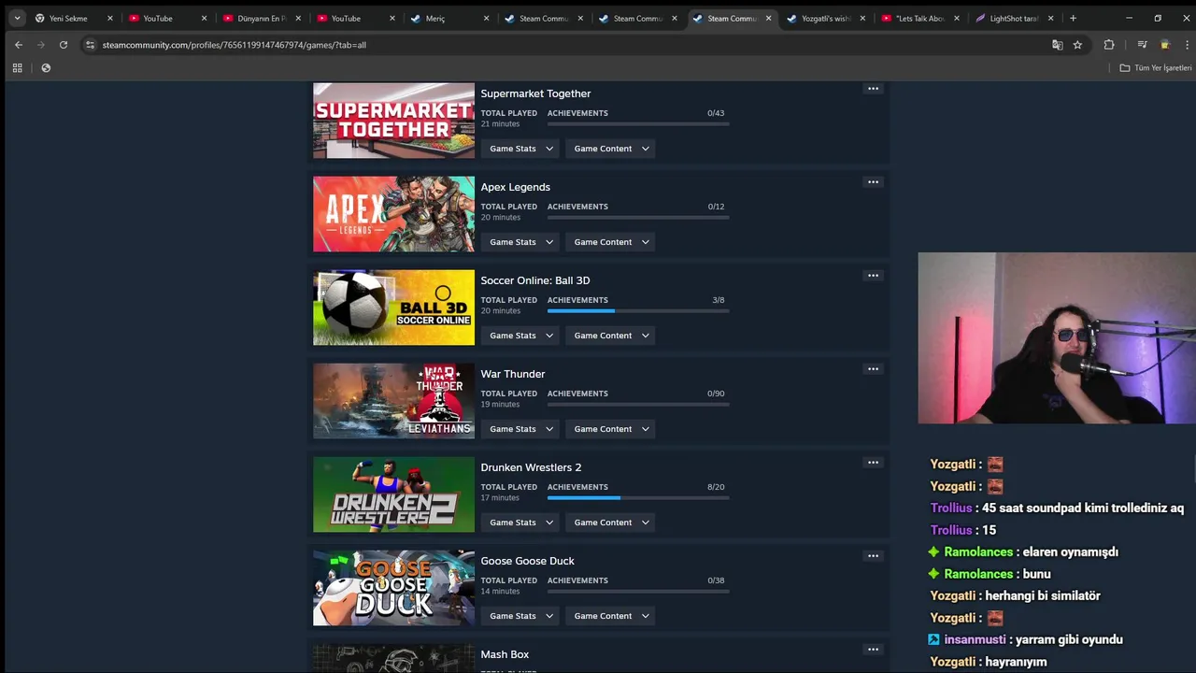This screenshot has height=673, width=1196.
Task: Click the translate page icon
Action: click(1057, 45)
